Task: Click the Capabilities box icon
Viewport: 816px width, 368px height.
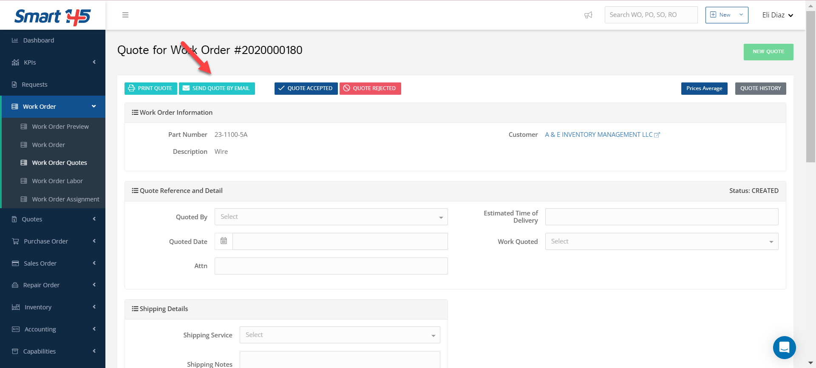Action: (x=15, y=351)
